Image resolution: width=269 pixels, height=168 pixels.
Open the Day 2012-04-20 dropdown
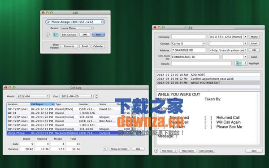pos(77,96)
